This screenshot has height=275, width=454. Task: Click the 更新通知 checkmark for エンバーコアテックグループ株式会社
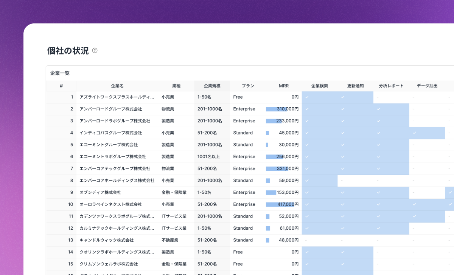pos(343,168)
